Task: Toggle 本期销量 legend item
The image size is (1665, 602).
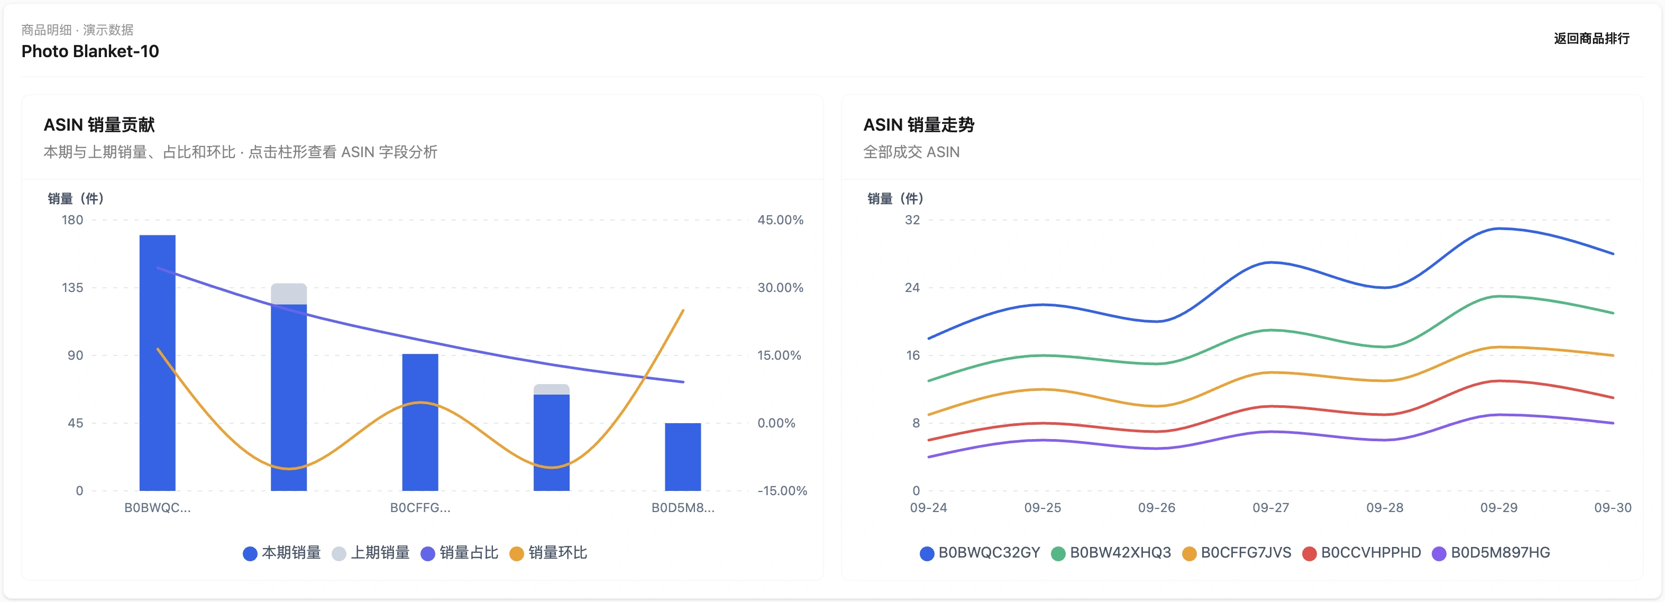Action: pos(282,553)
